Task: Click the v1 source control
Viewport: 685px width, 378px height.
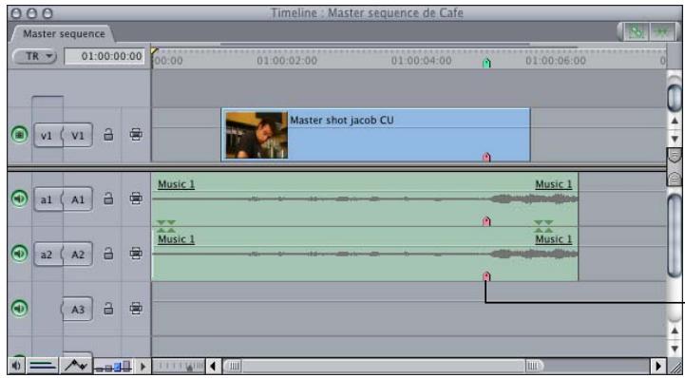Action: pyautogui.click(x=48, y=135)
